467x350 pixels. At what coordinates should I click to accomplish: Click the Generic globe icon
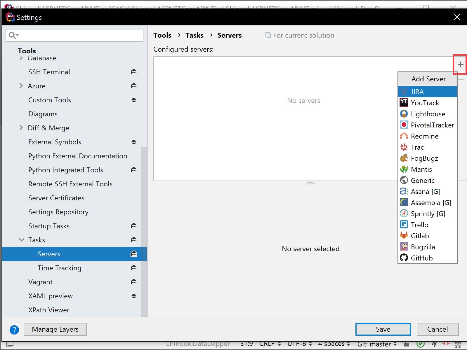pos(404,180)
